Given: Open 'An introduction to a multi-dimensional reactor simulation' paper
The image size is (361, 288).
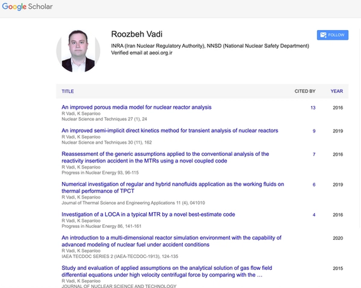Looking at the screenshot, I should [x=171, y=241].
